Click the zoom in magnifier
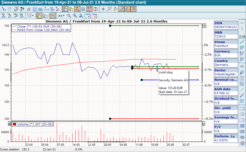Viewport: 246px width, 152px height. point(75,16)
